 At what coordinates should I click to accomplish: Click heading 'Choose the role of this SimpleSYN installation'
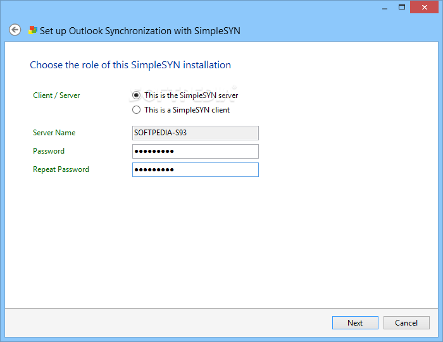(130, 65)
